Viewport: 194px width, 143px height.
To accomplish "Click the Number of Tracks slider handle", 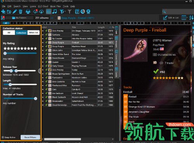I will (35, 98).
